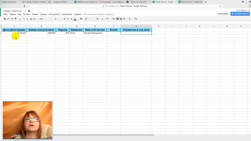This screenshot has width=251, height=141.
Task: Open the Формат menu
Action: (x=35, y=14)
